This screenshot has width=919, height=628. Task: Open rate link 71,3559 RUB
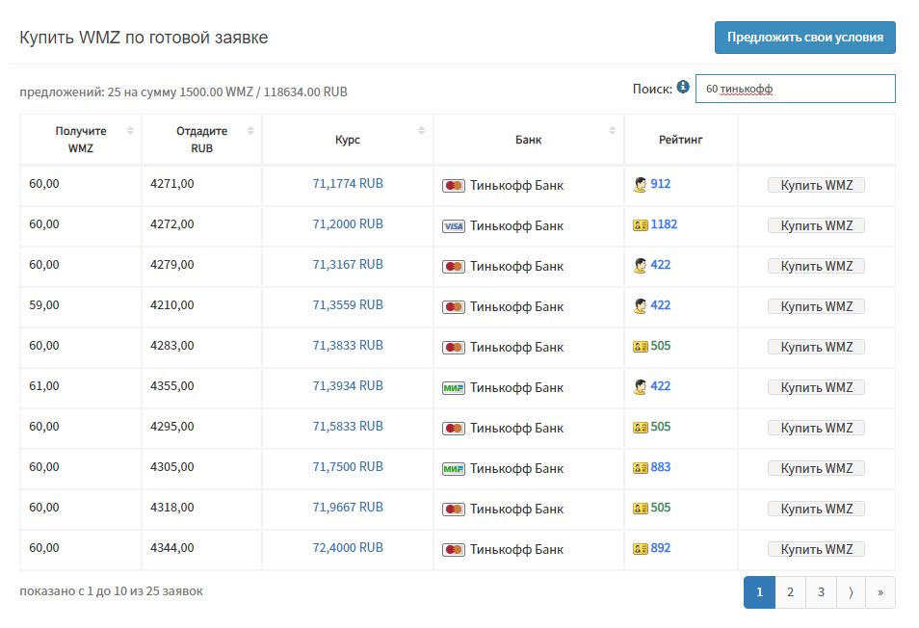point(348,305)
